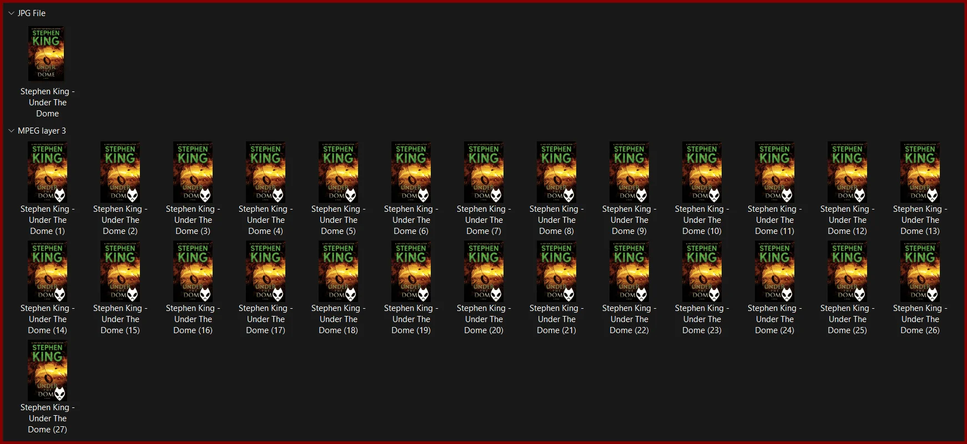Click file name ending 'Dome (19)'
This screenshot has width=967, height=444.
pos(411,319)
